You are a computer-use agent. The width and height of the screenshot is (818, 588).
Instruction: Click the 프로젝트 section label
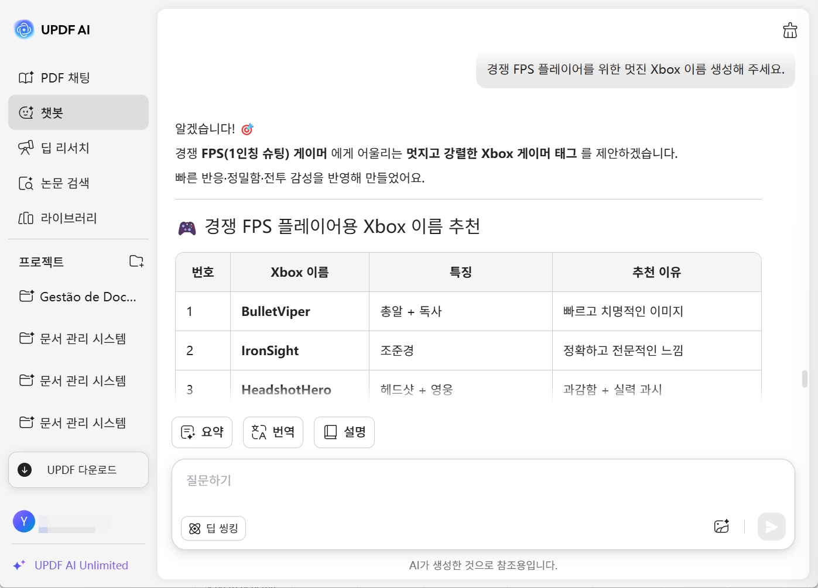41,262
